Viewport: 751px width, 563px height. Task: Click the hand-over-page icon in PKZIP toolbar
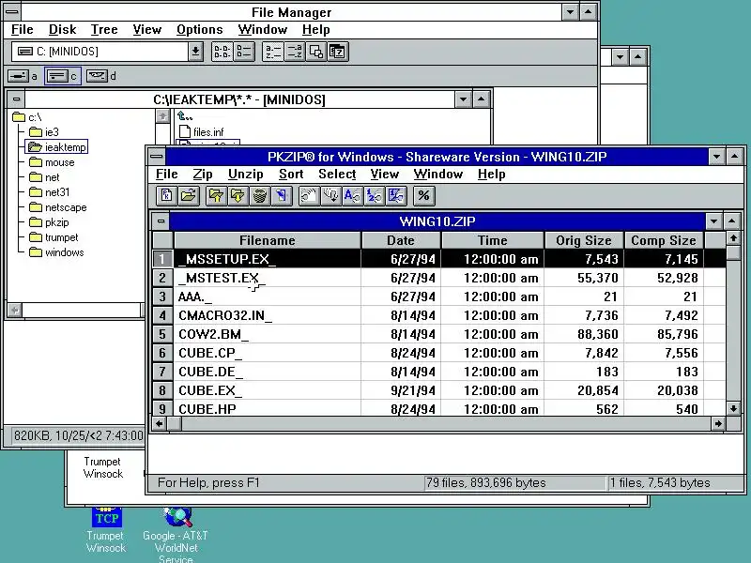tap(309, 195)
